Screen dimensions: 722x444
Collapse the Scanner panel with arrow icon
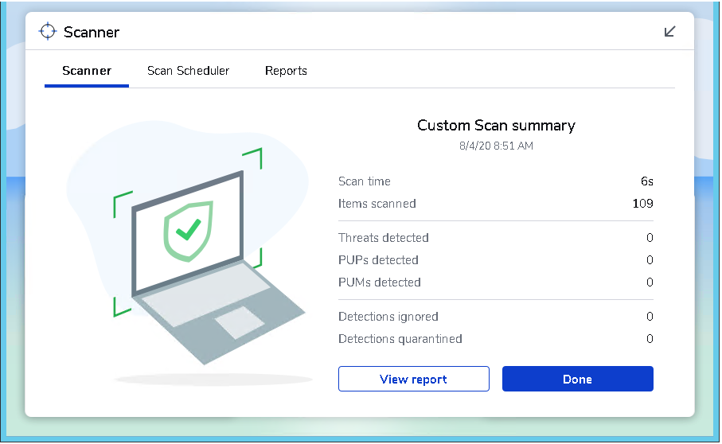(669, 31)
